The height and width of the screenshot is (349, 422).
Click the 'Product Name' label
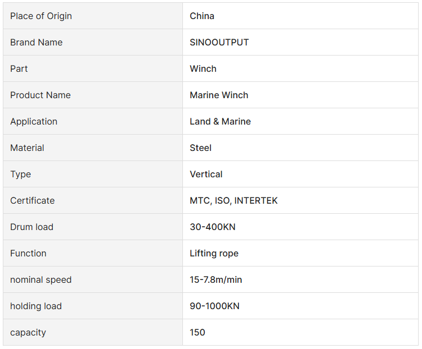[x=40, y=95]
